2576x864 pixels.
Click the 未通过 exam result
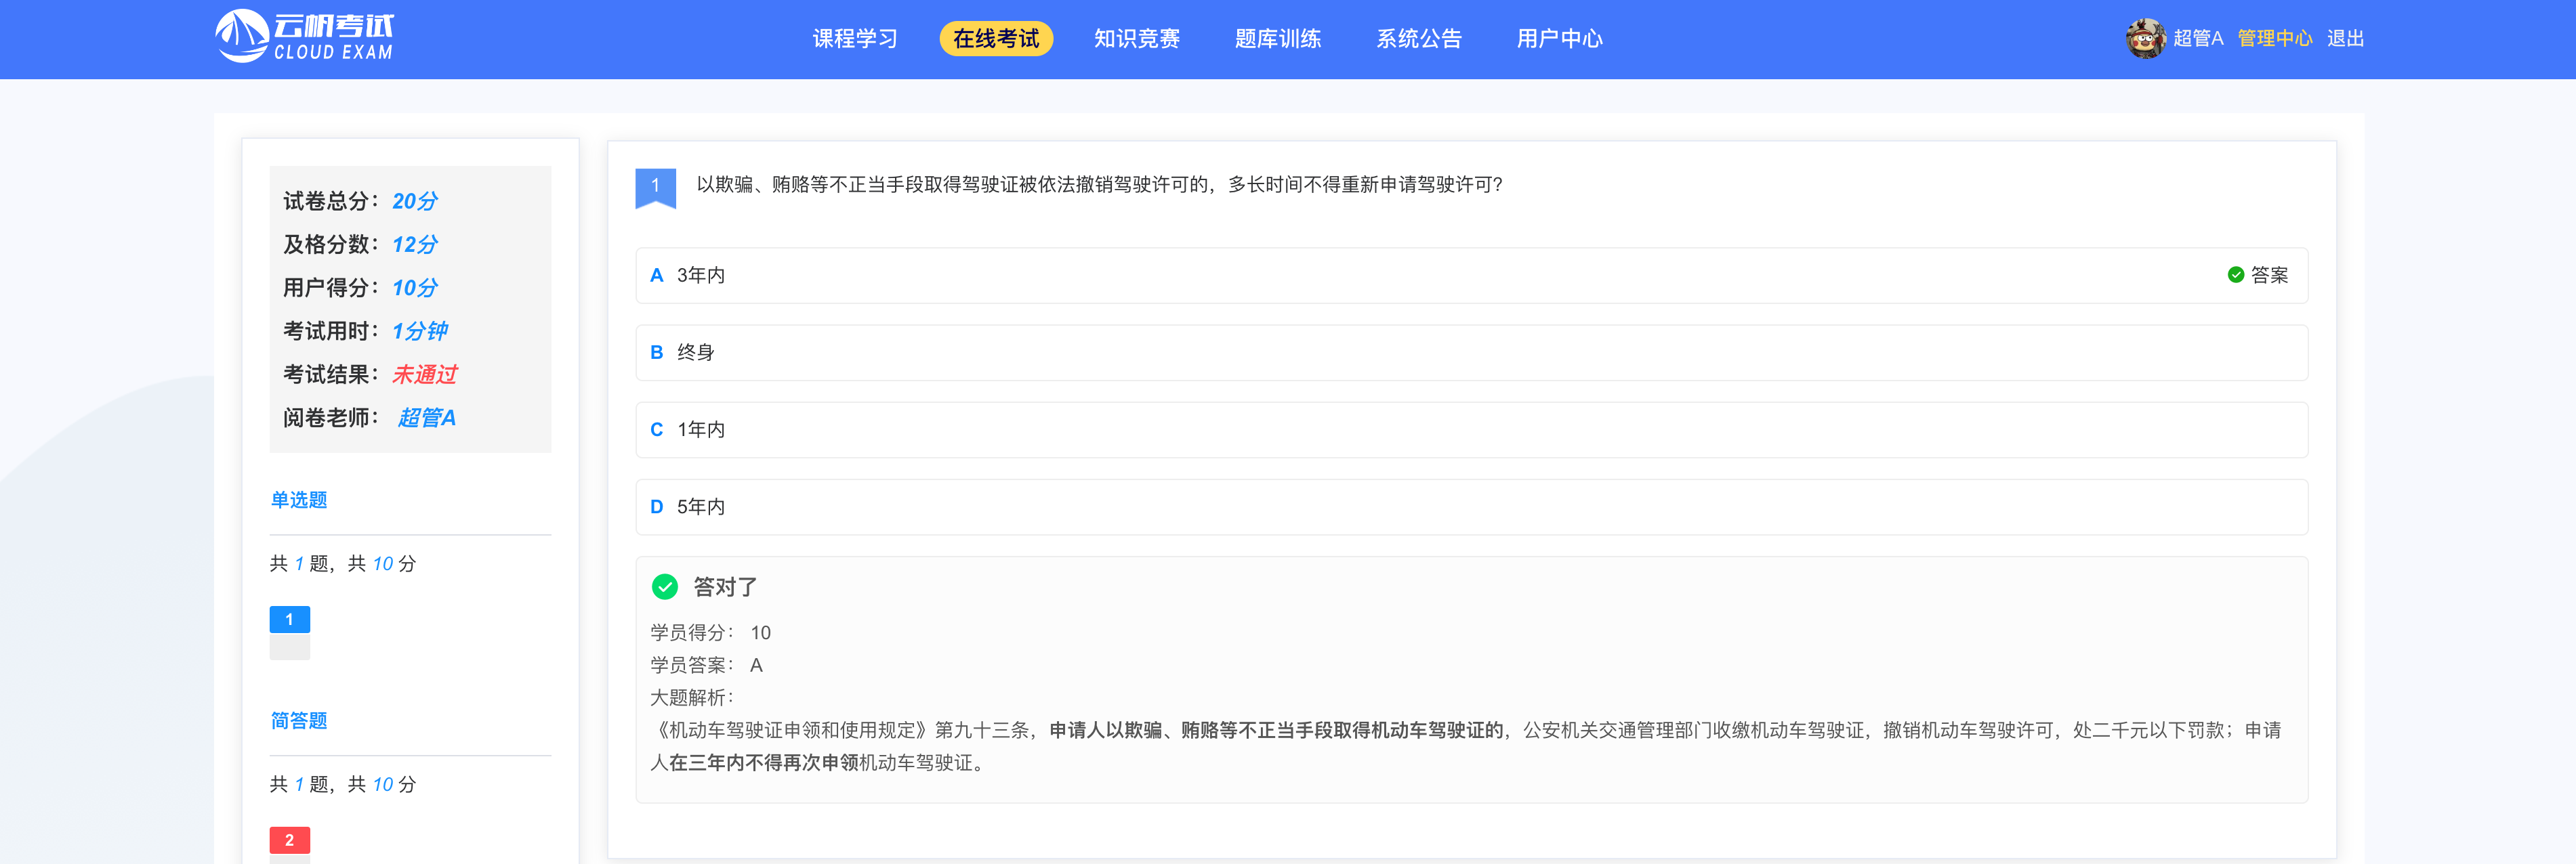click(x=425, y=374)
